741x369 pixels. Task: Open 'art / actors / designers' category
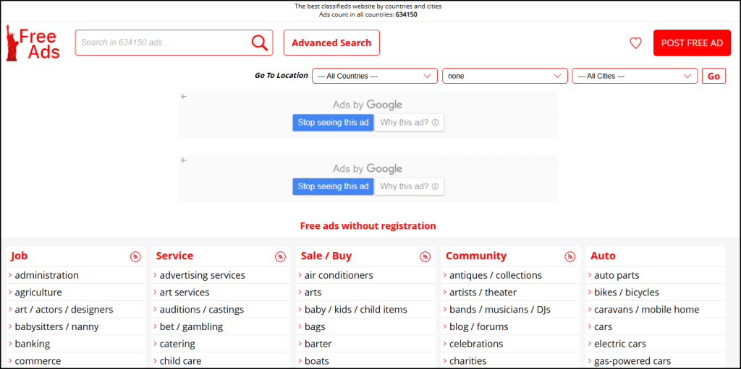pos(64,310)
